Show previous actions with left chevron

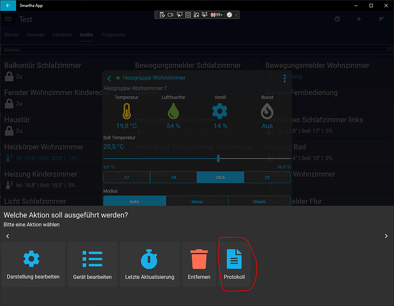pos(7,236)
